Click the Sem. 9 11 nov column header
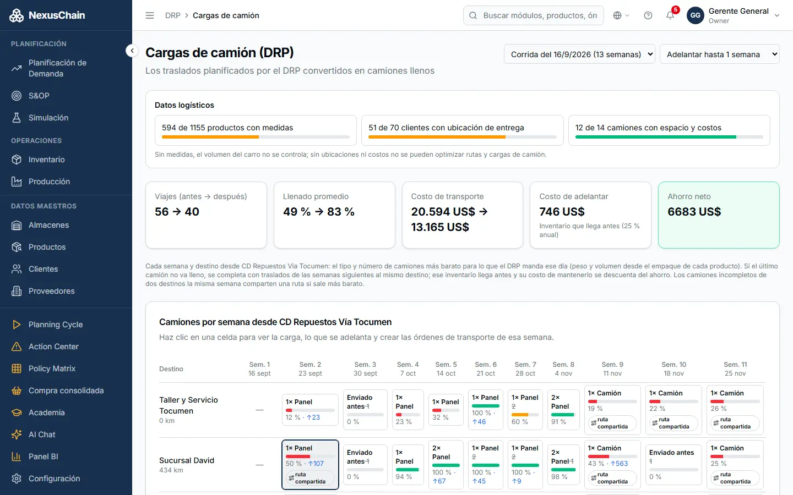Viewport: 793px width, 495px height. click(x=612, y=369)
